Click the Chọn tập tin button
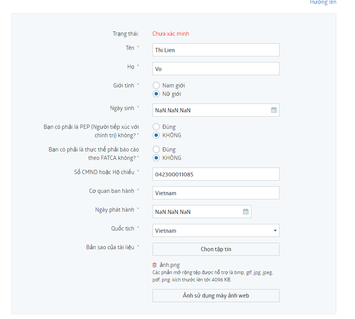355x319 pixels. (x=216, y=249)
